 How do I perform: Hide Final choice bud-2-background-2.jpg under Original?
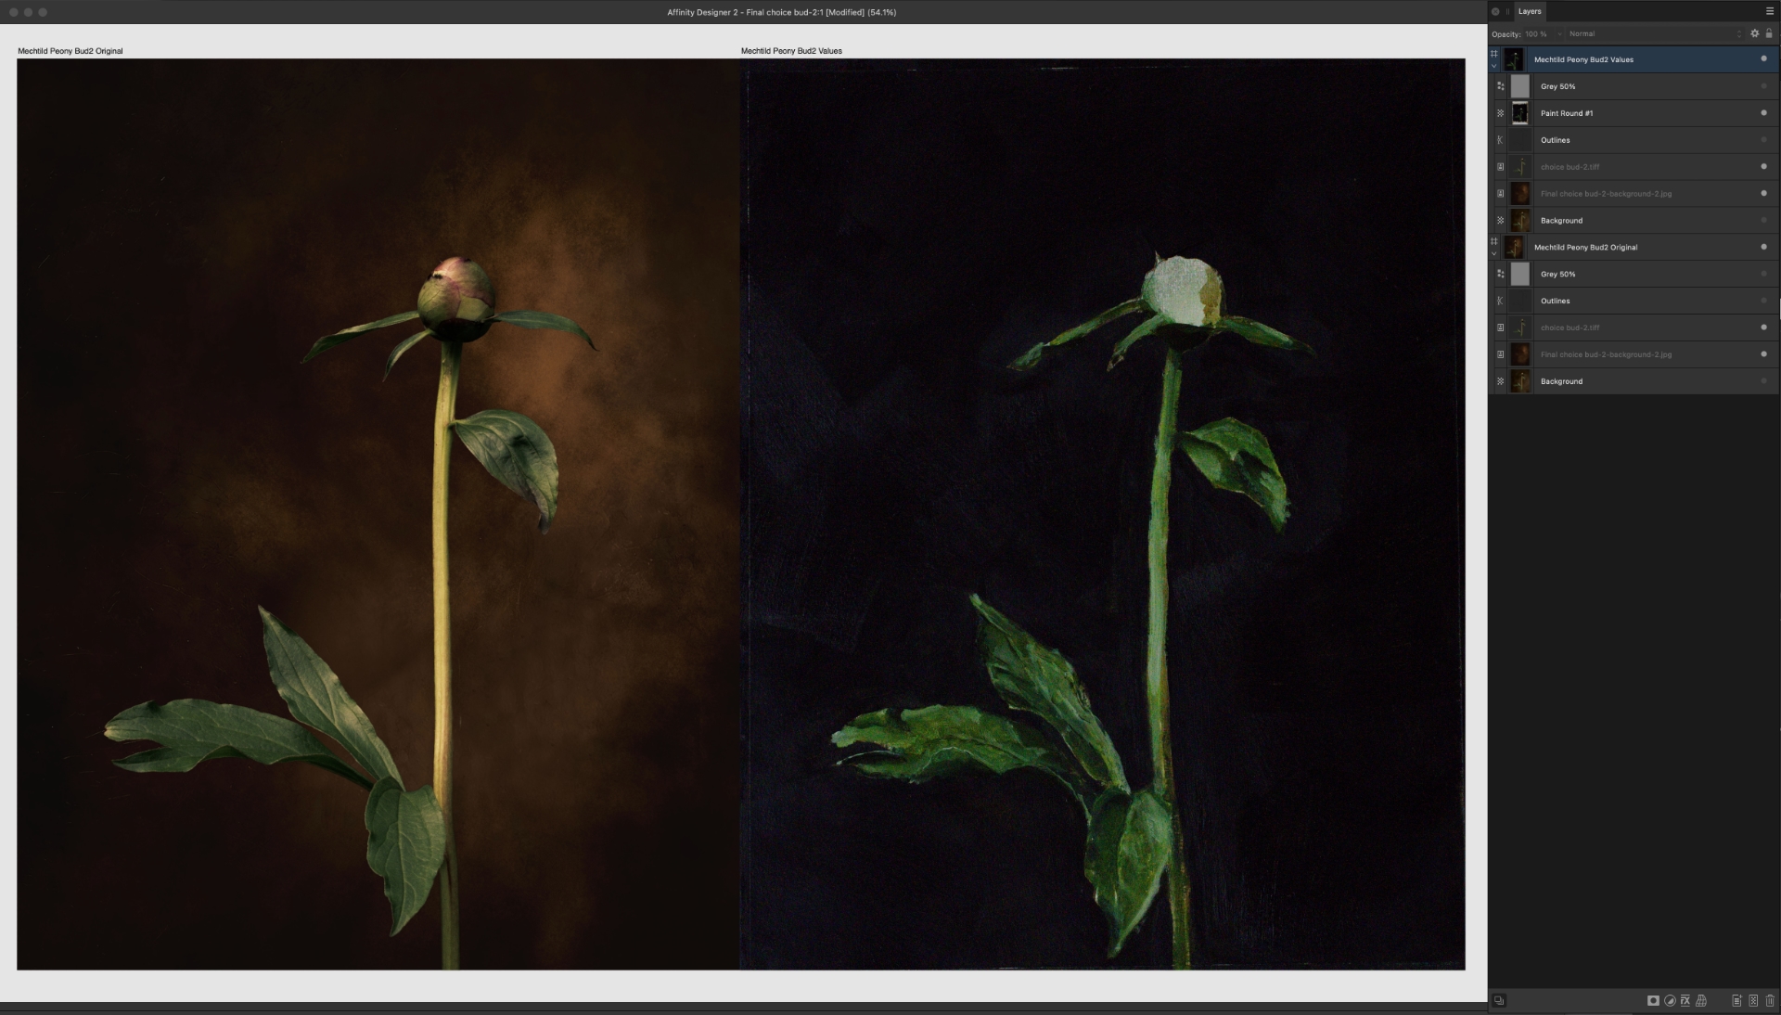click(x=1763, y=353)
